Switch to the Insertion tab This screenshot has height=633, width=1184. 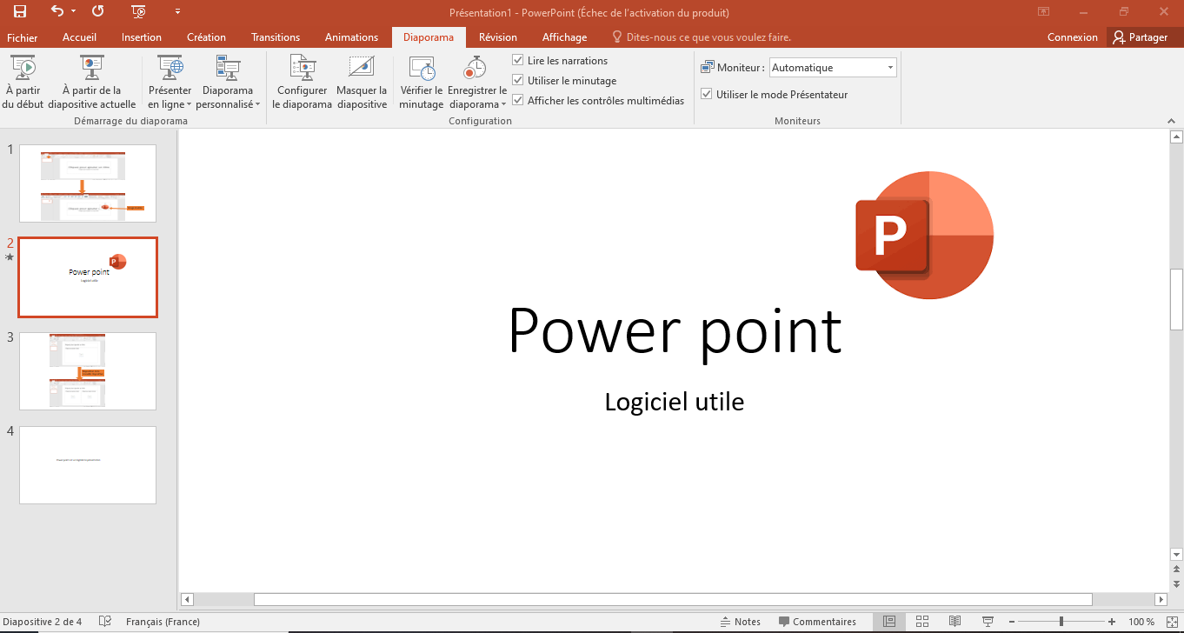point(142,37)
